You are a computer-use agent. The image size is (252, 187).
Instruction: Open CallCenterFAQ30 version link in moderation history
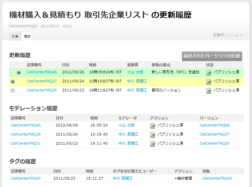(214, 143)
